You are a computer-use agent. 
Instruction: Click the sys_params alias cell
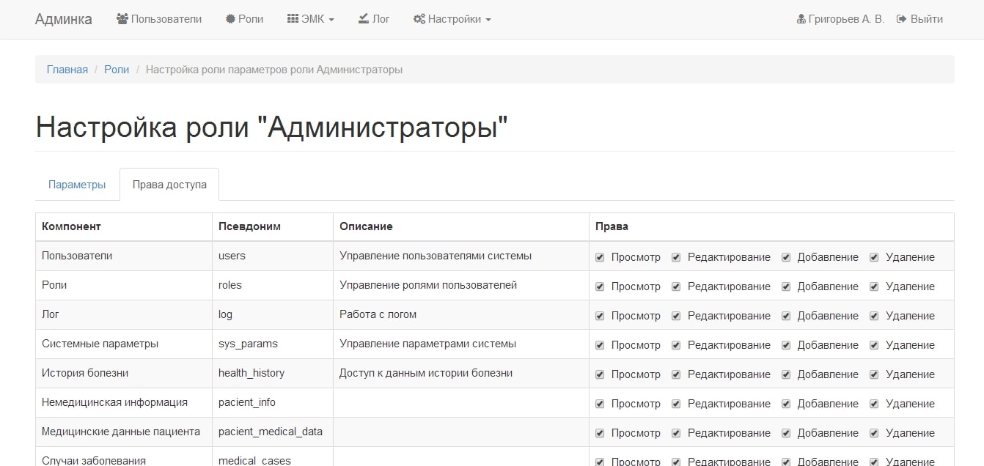coord(273,344)
